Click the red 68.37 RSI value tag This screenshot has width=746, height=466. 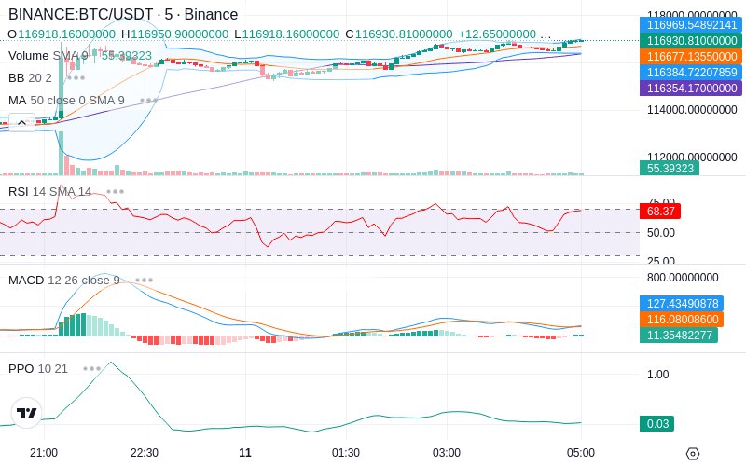[660, 212]
